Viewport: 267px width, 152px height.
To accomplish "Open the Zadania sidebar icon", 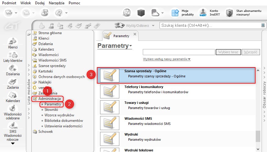I will pyautogui.click(x=13, y=82).
